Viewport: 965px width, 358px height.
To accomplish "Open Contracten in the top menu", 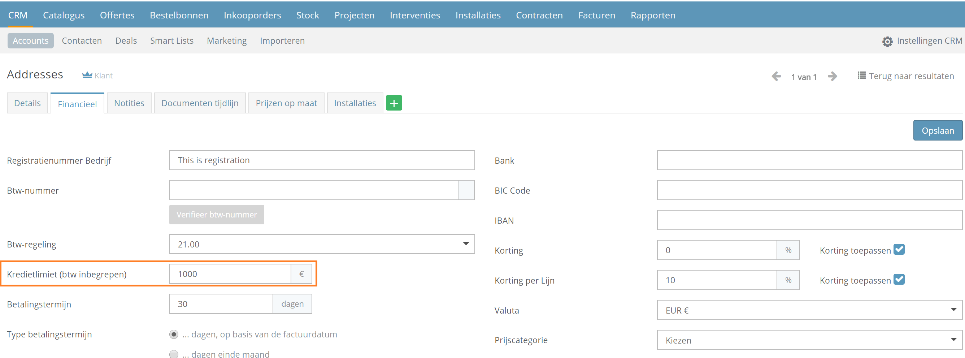I will [x=539, y=16].
